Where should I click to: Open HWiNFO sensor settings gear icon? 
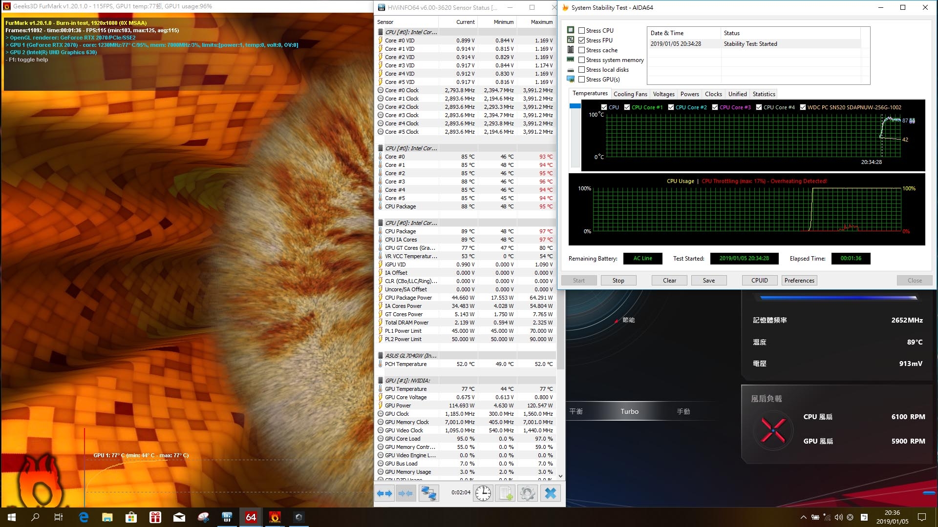pyautogui.click(x=527, y=493)
